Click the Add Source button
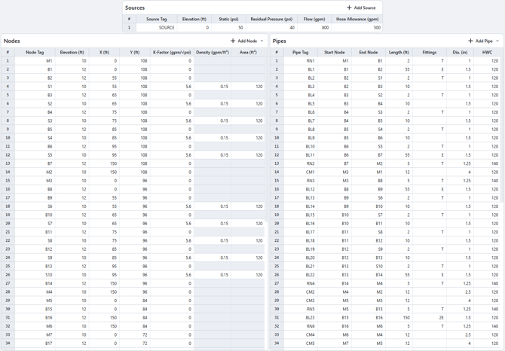This screenshot has width=505, height=351. (x=361, y=8)
